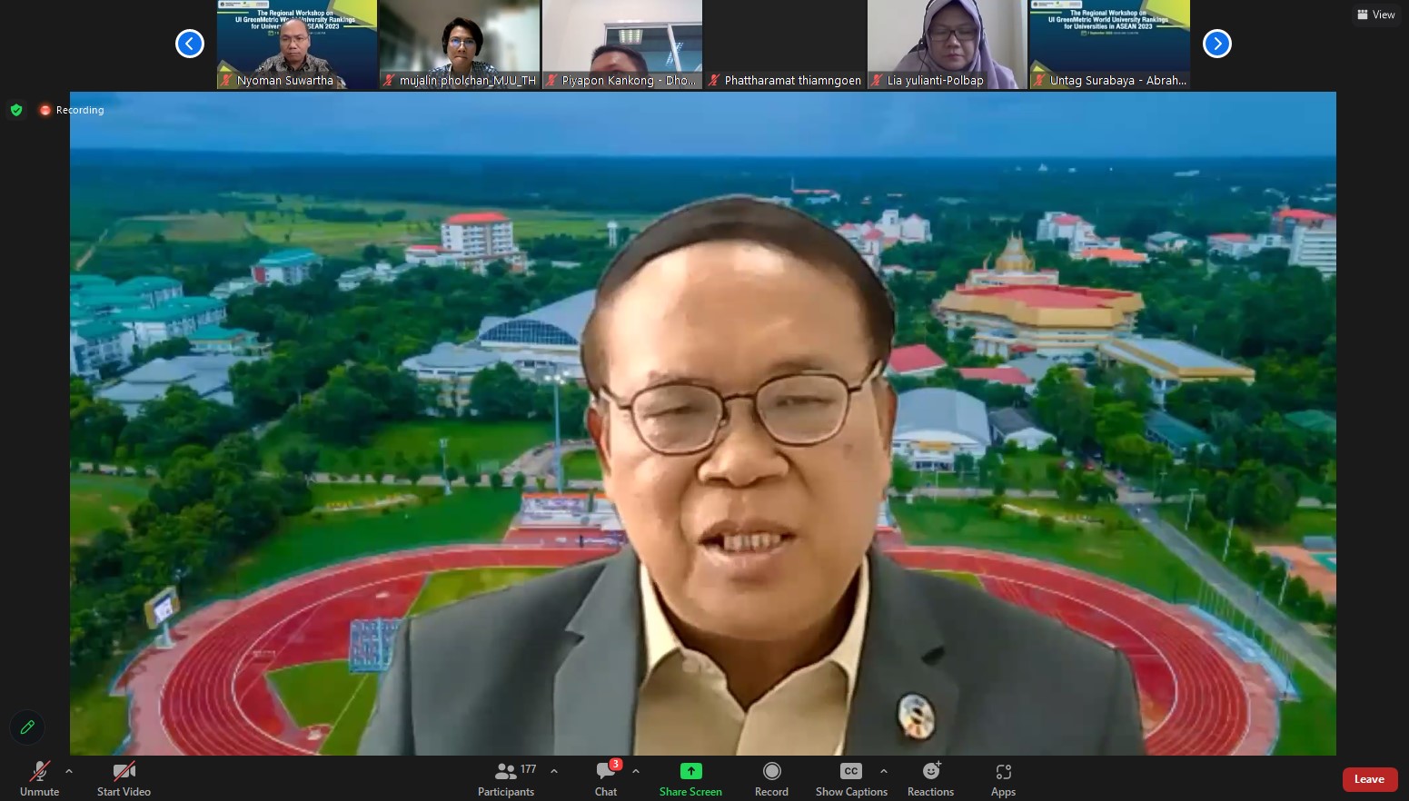This screenshot has width=1409, height=801.
Task: Expand audio options arrow beside Unmute
Action: click(x=69, y=771)
